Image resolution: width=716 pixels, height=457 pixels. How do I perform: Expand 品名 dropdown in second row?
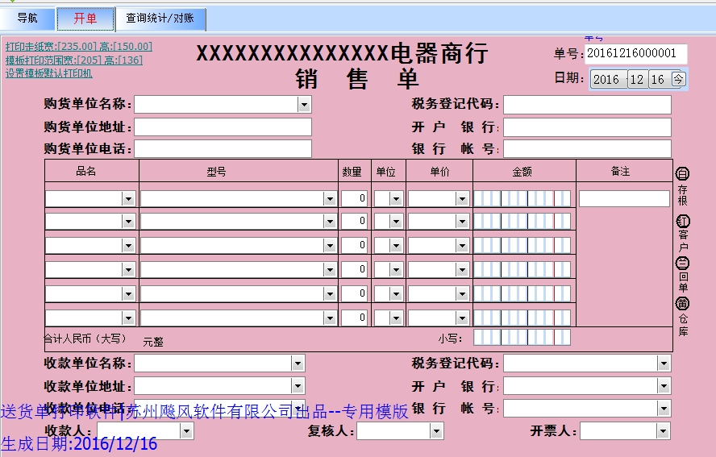tap(128, 222)
